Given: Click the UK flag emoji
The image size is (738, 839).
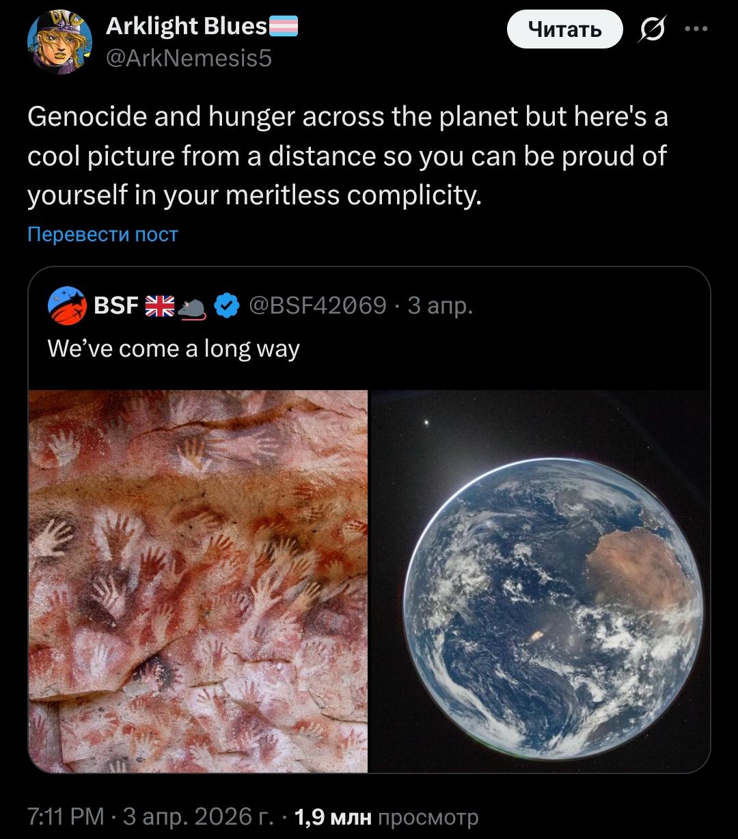Looking at the screenshot, I should 161,306.
